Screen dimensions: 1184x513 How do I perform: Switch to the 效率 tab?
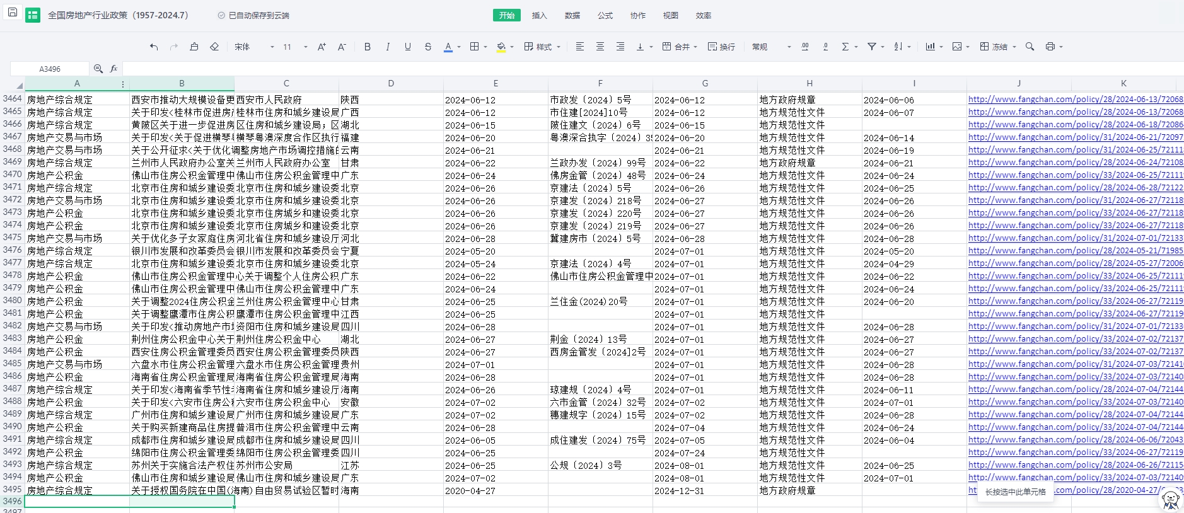click(x=704, y=15)
